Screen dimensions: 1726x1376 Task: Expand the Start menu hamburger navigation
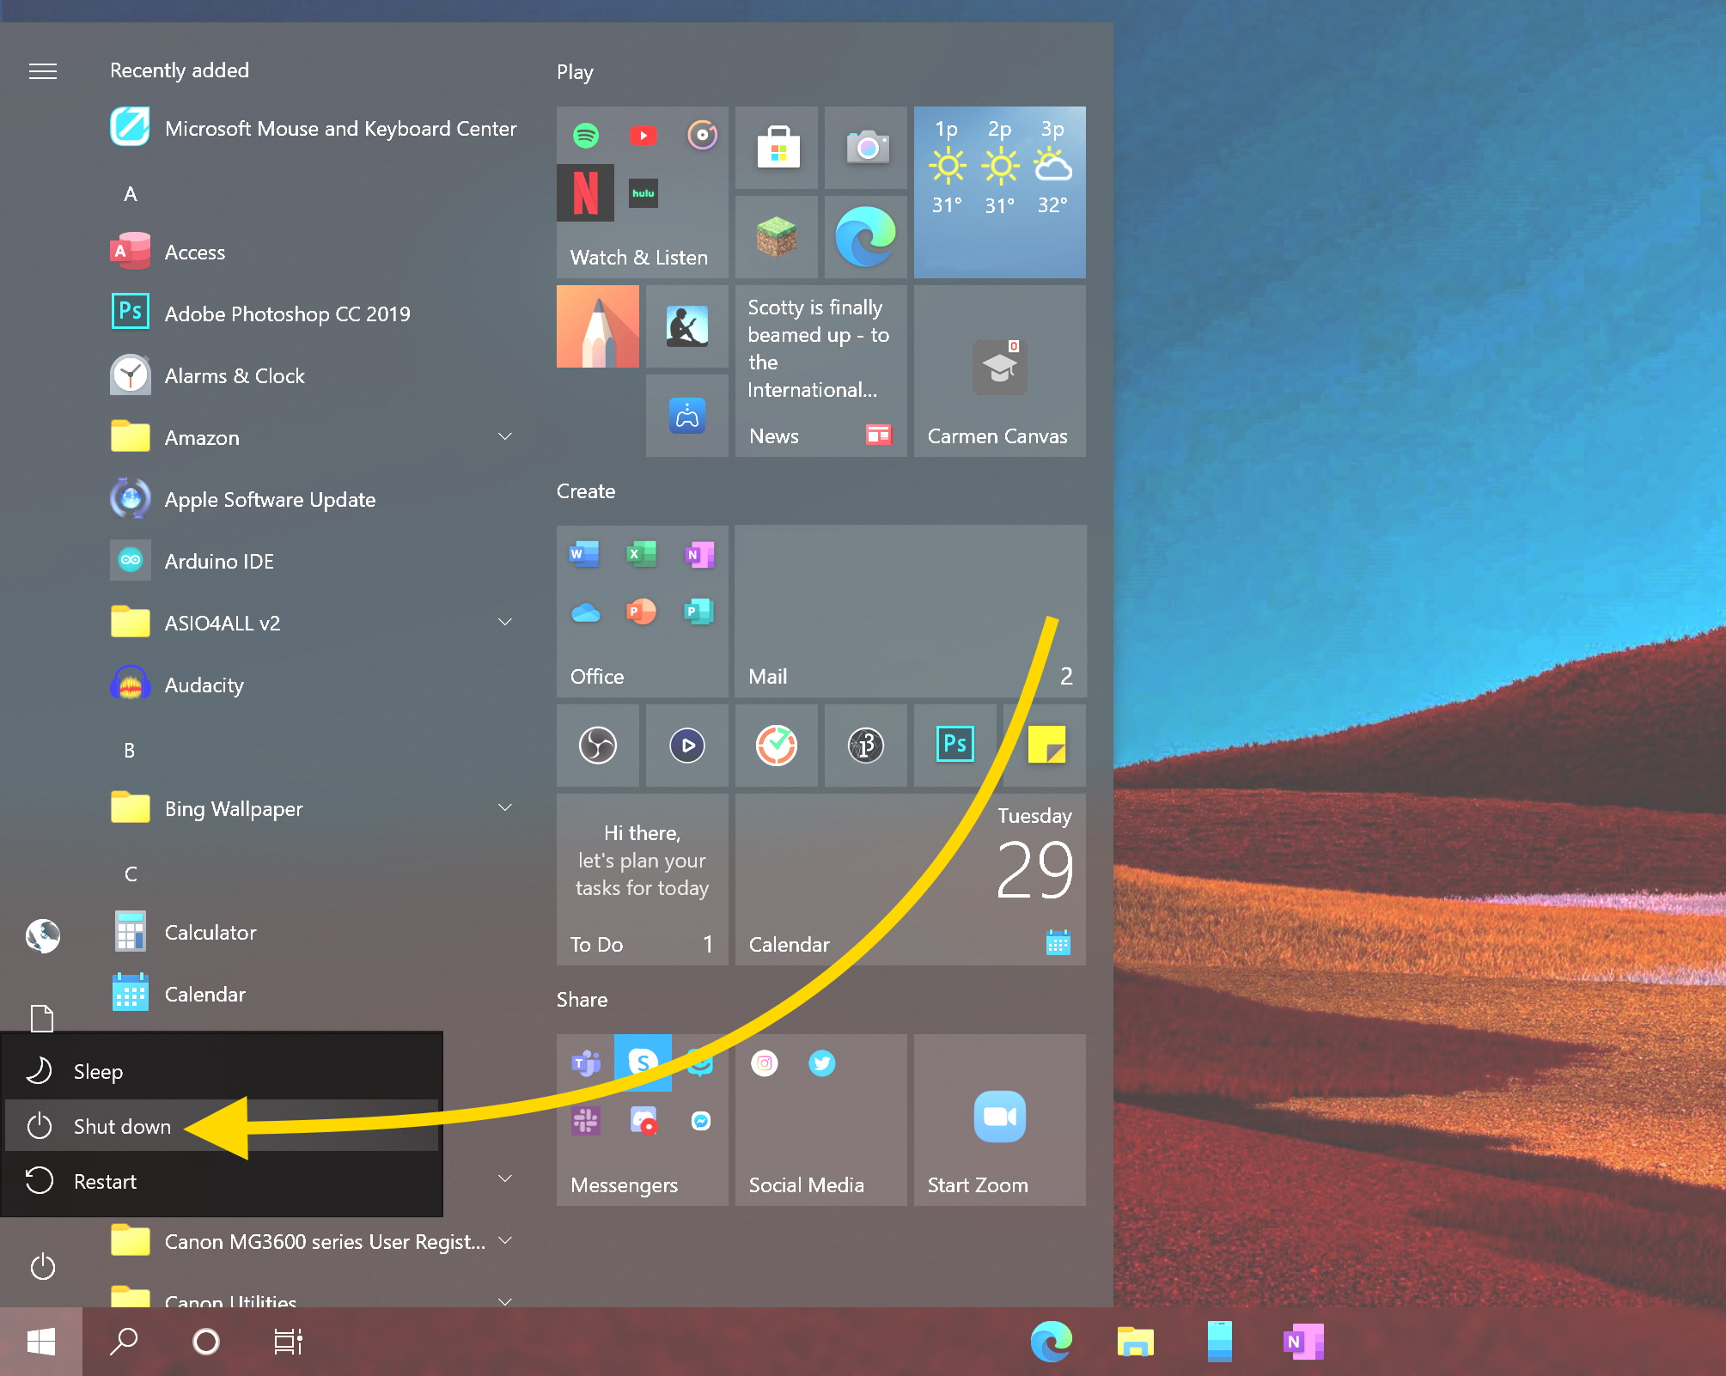43,70
